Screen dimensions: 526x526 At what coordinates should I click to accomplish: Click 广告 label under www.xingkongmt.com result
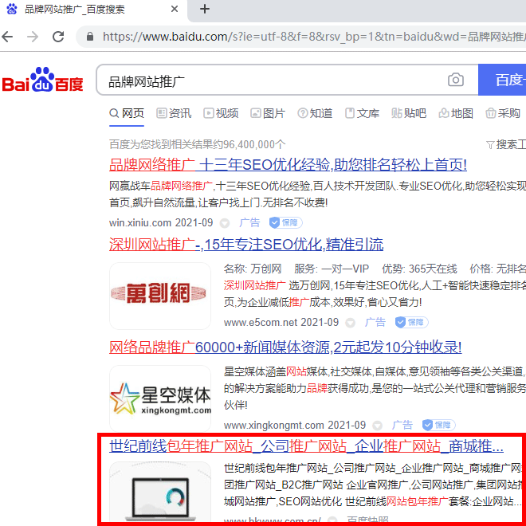pos(402,425)
